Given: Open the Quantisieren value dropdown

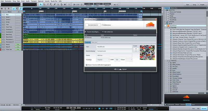Looking at the screenshot, I should pyautogui.click(x=89, y=4).
